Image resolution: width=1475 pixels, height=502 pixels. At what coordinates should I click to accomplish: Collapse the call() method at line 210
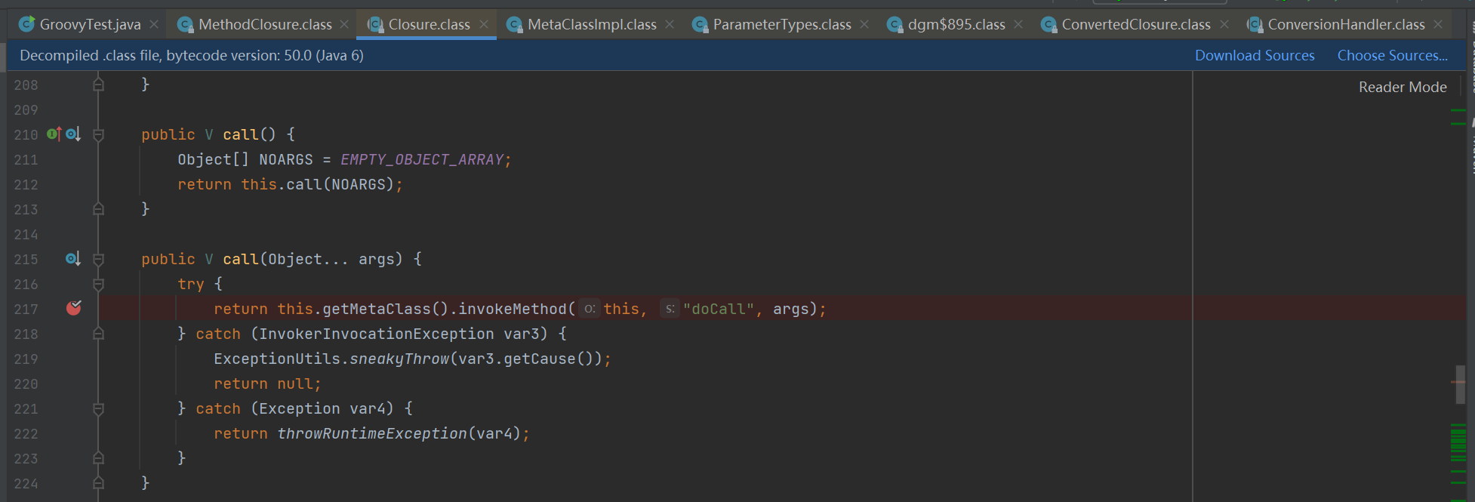[98, 135]
